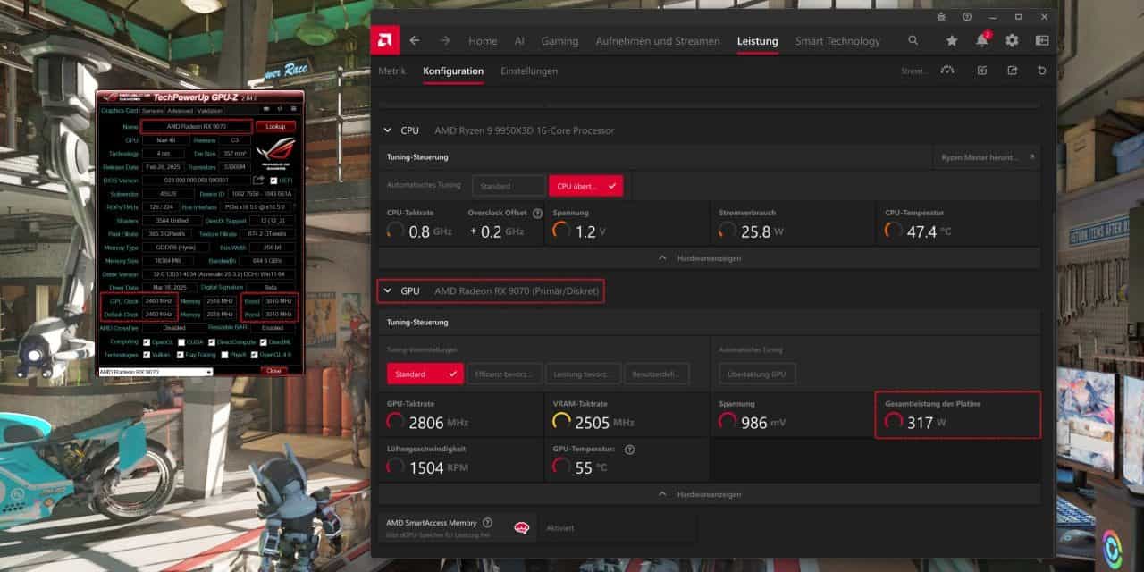Open favorites with the star icon
This screenshot has height=572, width=1144.
[952, 40]
